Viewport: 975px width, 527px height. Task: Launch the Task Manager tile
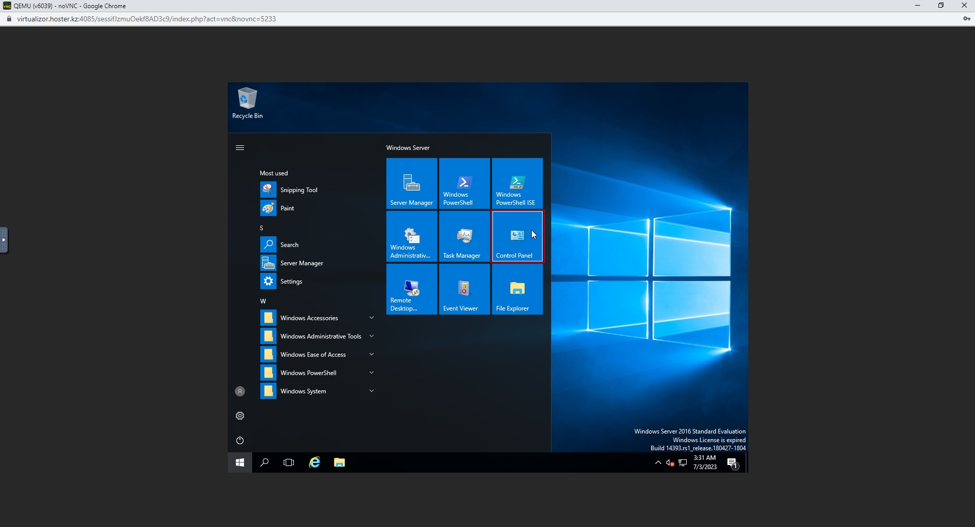click(x=465, y=236)
